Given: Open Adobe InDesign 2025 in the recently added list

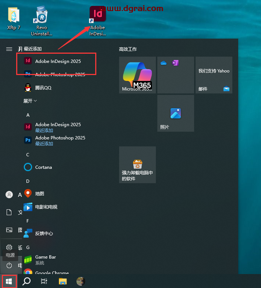Looking at the screenshot, I should 58,61.
